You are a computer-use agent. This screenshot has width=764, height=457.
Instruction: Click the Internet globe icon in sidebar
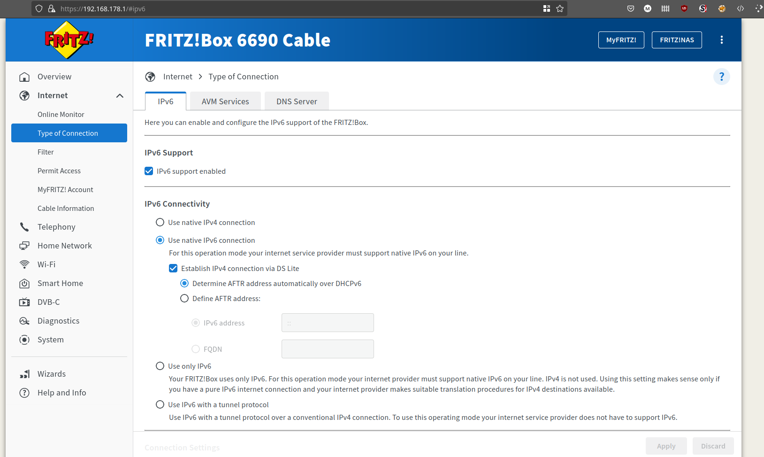tap(24, 95)
